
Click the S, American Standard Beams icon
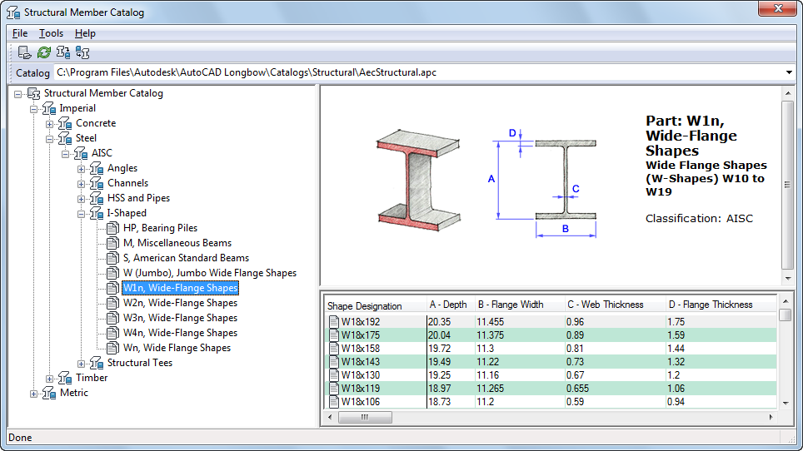click(112, 258)
